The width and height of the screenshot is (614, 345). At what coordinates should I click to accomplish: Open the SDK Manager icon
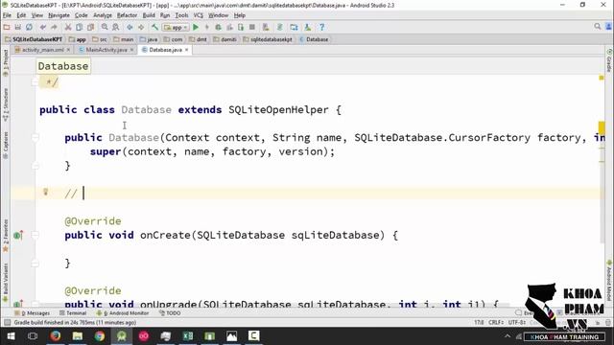point(308,27)
